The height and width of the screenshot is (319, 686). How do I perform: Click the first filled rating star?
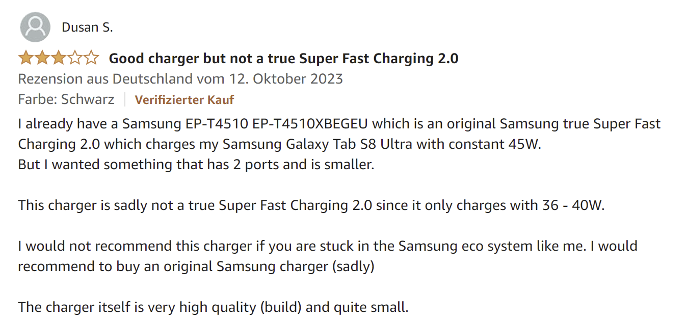click(x=26, y=59)
